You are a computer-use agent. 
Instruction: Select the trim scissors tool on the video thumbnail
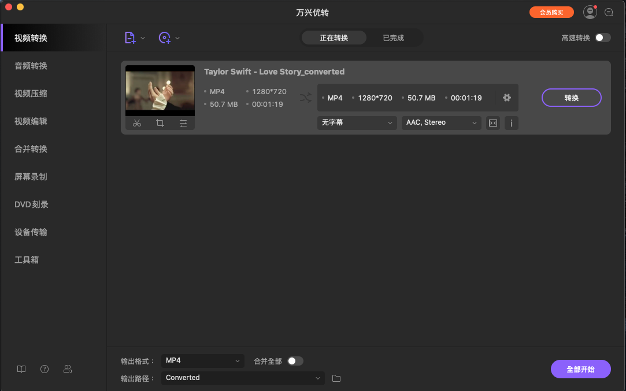pos(137,123)
